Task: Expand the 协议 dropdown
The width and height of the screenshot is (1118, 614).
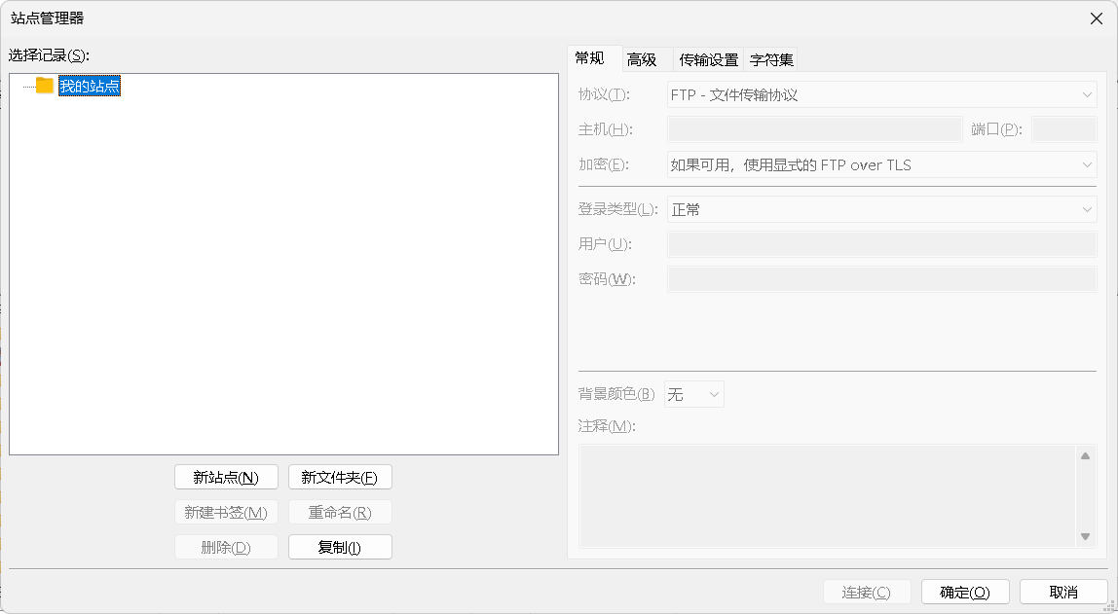Action: tap(881, 95)
